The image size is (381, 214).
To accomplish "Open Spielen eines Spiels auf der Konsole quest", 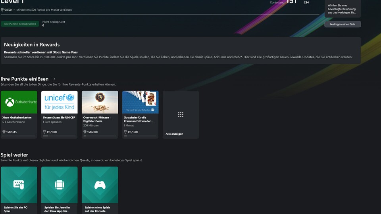I will click(98, 209).
